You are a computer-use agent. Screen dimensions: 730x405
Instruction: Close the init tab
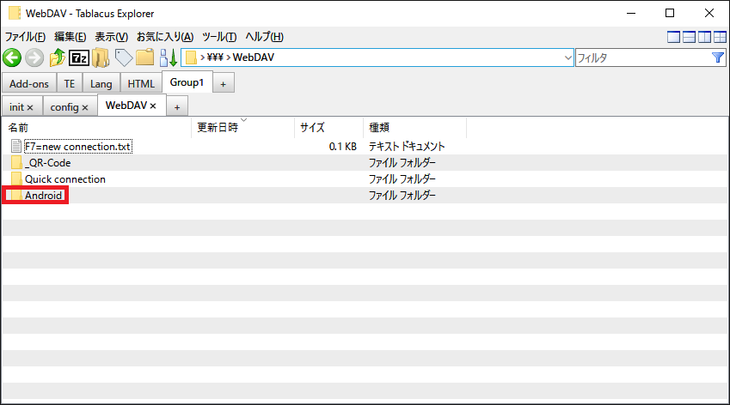click(x=30, y=108)
